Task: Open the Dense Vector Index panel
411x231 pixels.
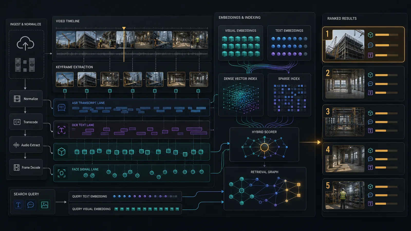Action: [x=241, y=95]
